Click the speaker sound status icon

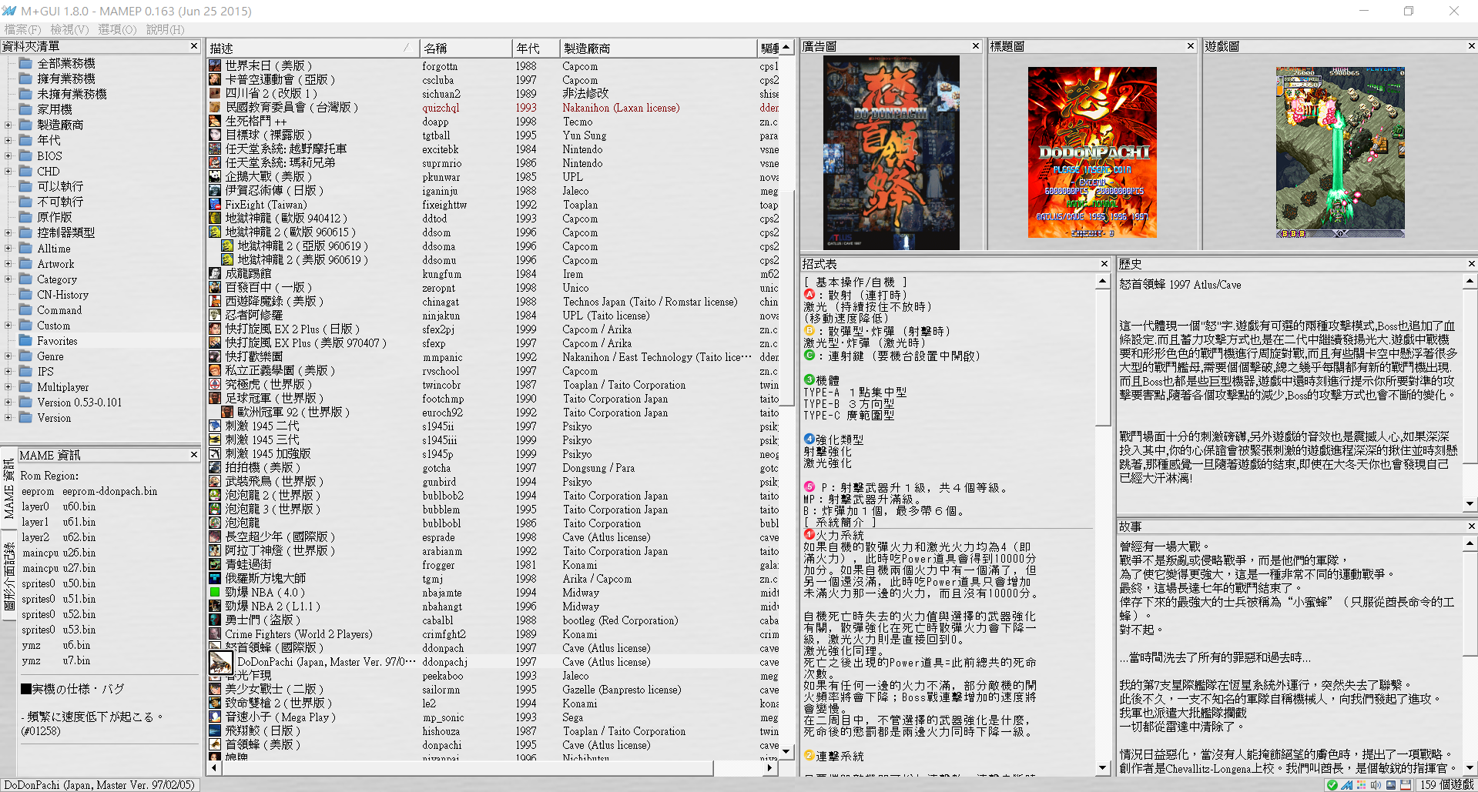1376,785
